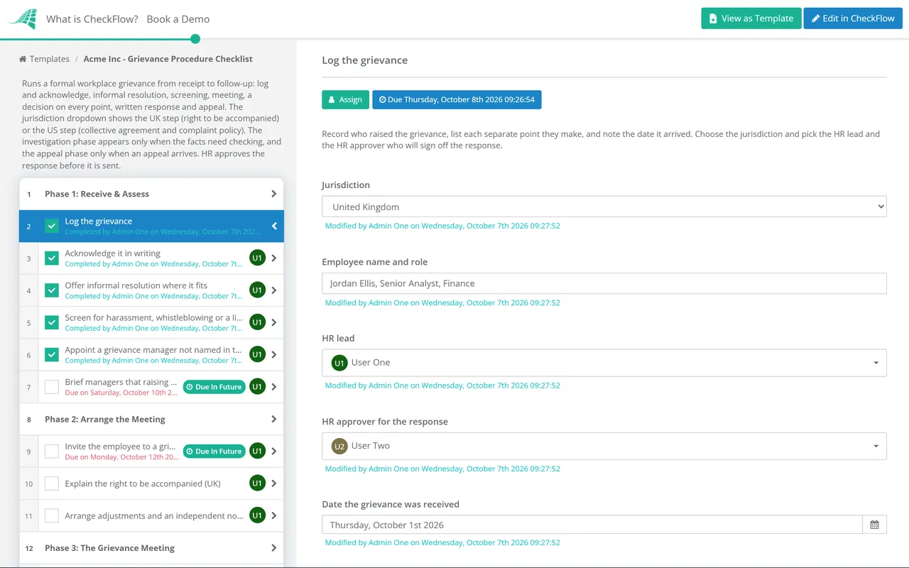Check Explain the right to be accompanied checkbox
Viewport: 909px width, 568px height.
coord(52,484)
